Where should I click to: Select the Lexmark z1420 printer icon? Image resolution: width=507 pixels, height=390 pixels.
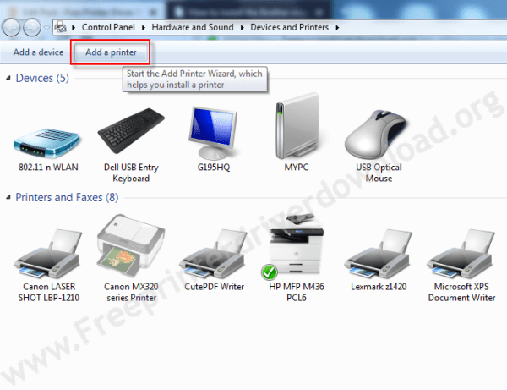click(378, 254)
